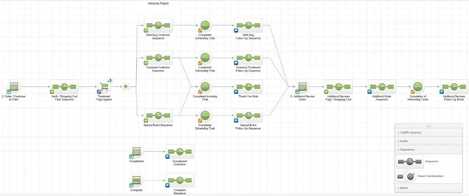The width and height of the screenshot is (469, 196).
Task: Click the green decision diamond node
Action: click(126, 87)
